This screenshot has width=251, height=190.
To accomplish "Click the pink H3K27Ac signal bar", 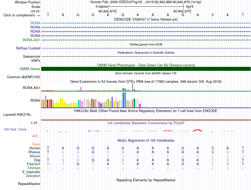I will pos(146,120).
